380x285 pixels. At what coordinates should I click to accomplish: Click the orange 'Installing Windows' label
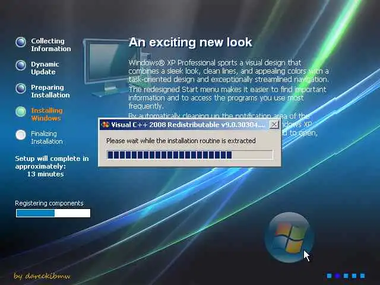pyautogui.click(x=47, y=115)
